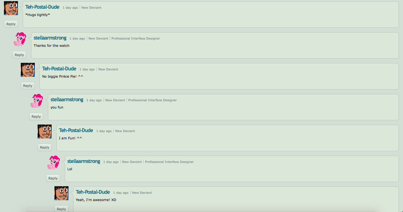Click the avatar beside the "*Hugs tightly*" comment
Screen dimensions: 403x212
(11, 8)
